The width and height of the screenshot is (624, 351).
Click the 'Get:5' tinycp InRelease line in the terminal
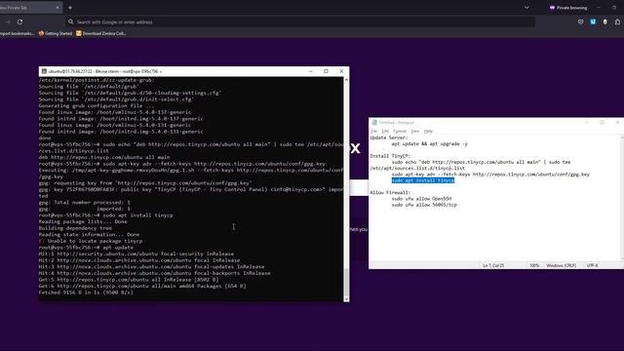pos(129,280)
